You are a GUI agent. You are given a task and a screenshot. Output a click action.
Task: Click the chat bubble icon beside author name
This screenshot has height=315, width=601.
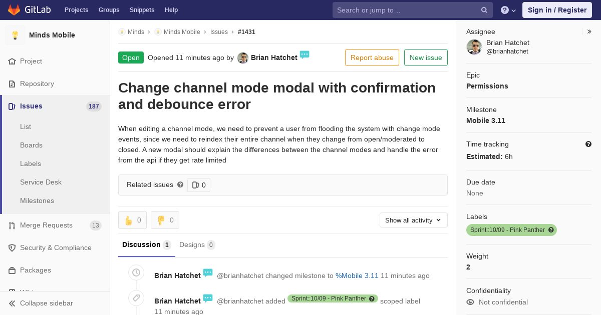point(305,54)
